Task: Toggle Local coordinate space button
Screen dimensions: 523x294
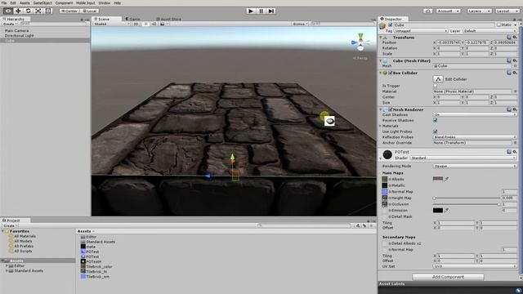Action: (89, 11)
